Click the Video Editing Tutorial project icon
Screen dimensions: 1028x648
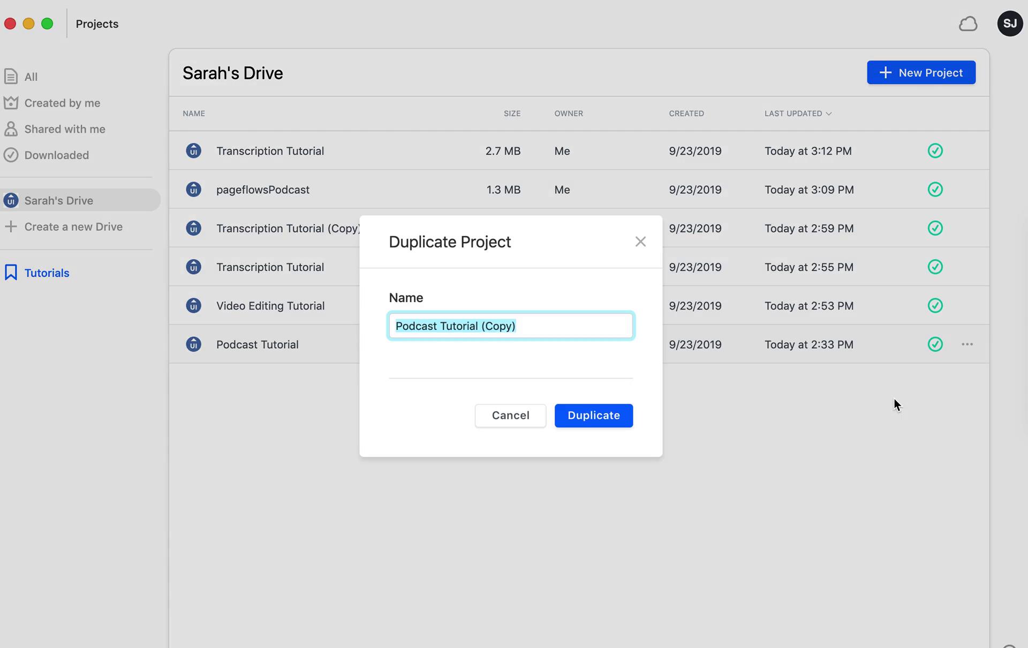tap(193, 306)
